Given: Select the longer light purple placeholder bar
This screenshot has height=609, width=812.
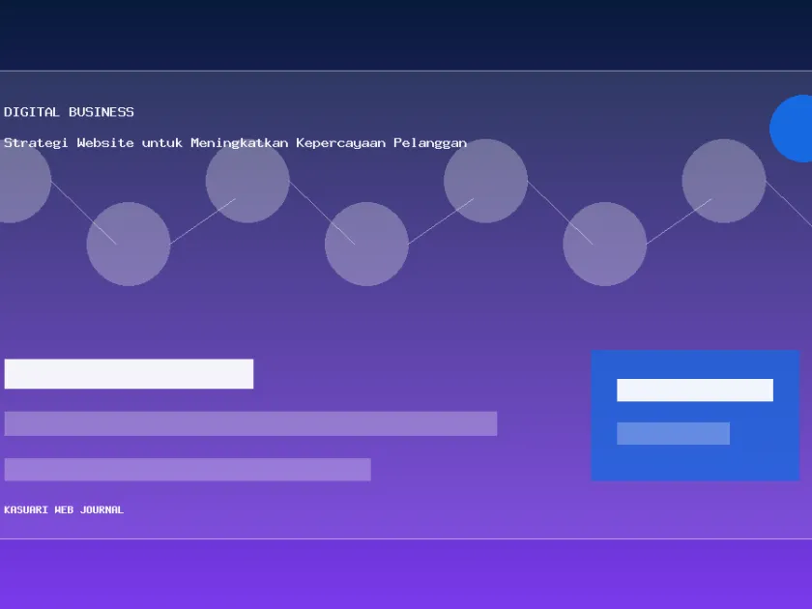Looking at the screenshot, I should (x=250, y=423).
